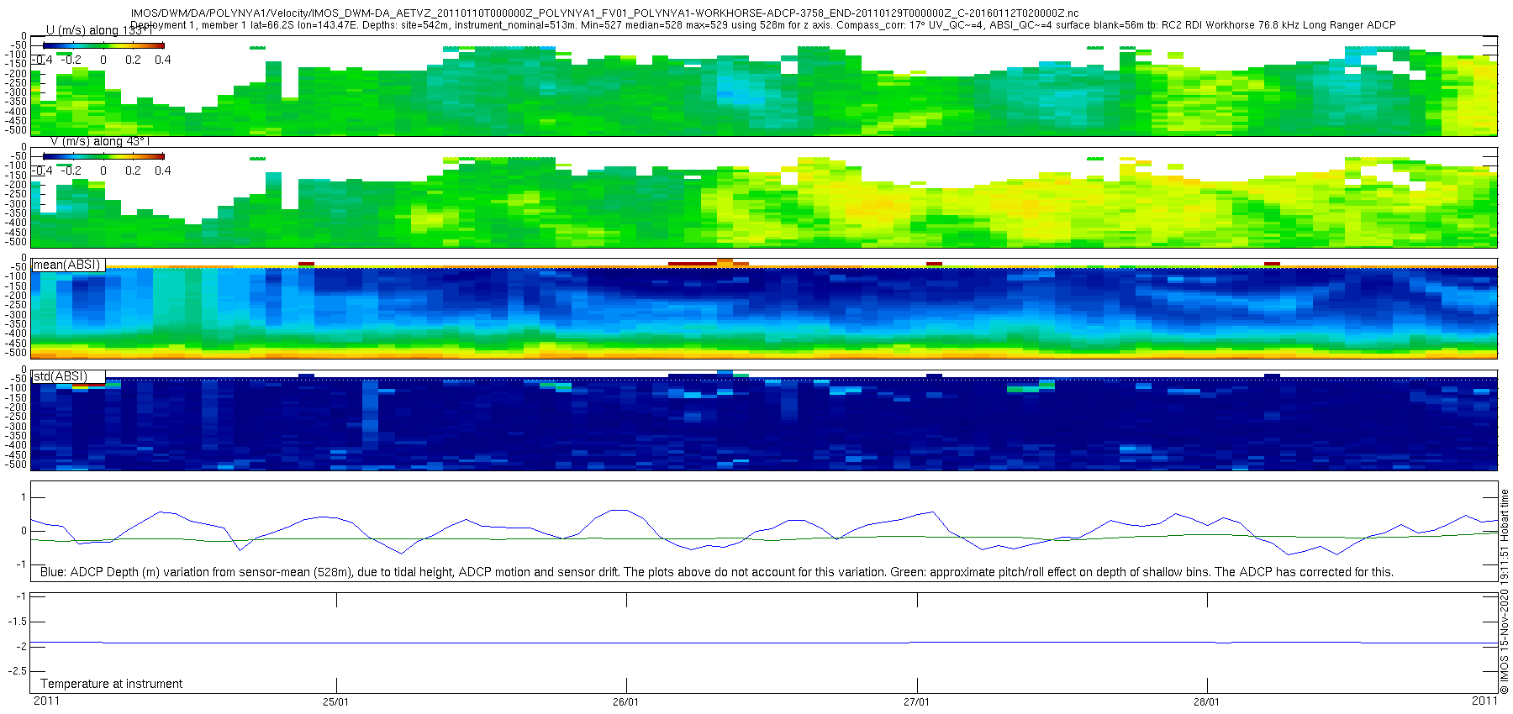This screenshot has height=714, width=1513.
Task: Click the '0.4' label on the U colorbar
Action: (x=162, y=60)
